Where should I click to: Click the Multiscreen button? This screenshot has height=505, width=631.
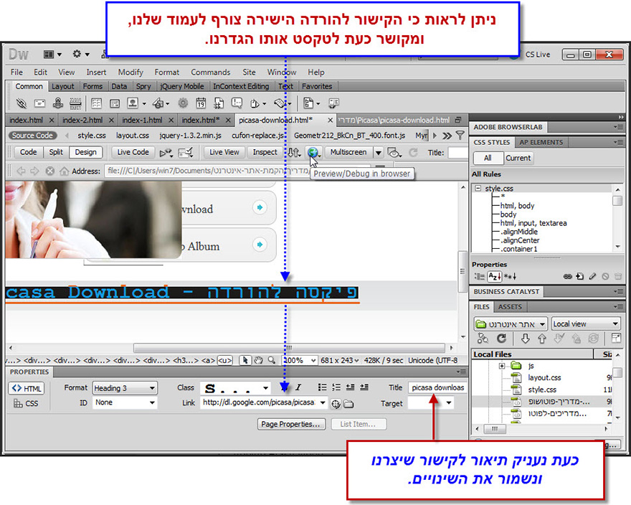point(348,152)
